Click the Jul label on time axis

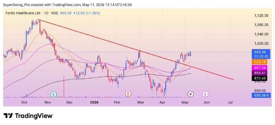tap(230, 102)
